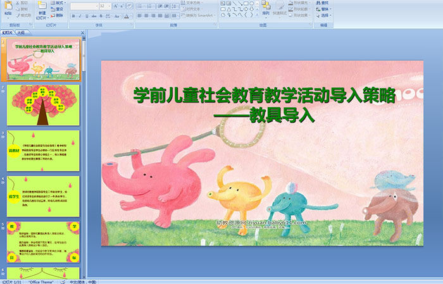The width and height of the screenshot is (443, 284).
Task: Open the Paragraph group dialog launcher
Action: [215, 25]
